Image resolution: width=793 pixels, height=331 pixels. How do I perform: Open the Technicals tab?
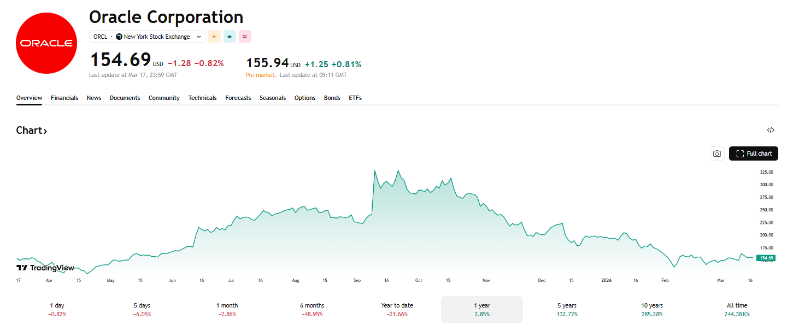(202, 98)
